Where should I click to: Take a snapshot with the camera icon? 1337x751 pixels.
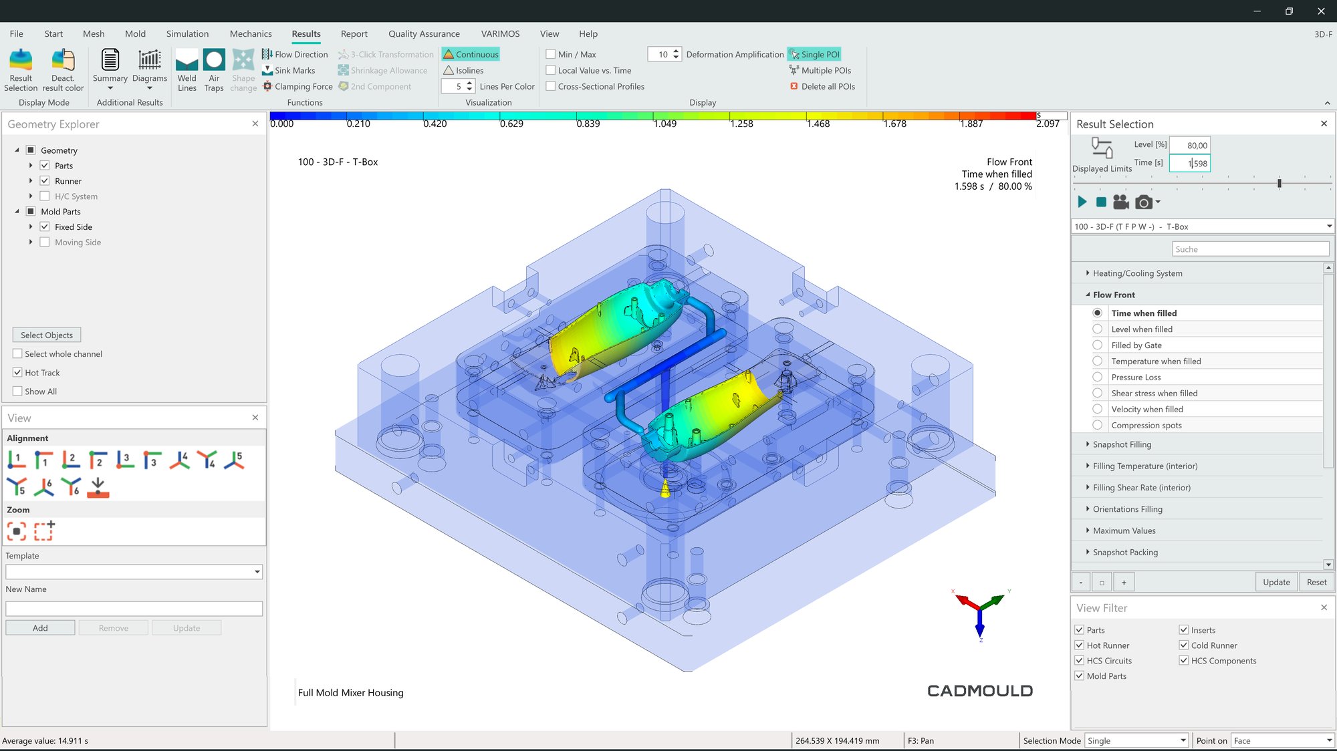(1143, 202)
